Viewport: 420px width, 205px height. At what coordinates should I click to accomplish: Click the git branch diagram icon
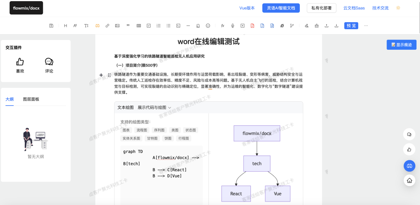coord(292,26)
